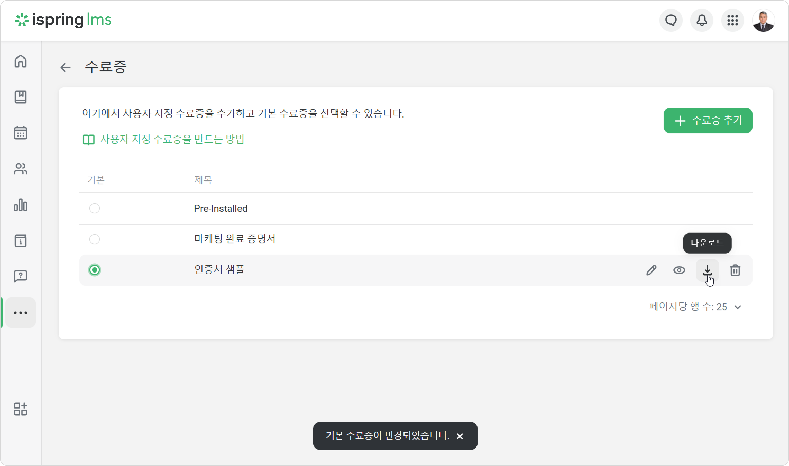Click the 수료증 추가 button
Viewport: 789px width, 466px height.
tap(708, 121)
